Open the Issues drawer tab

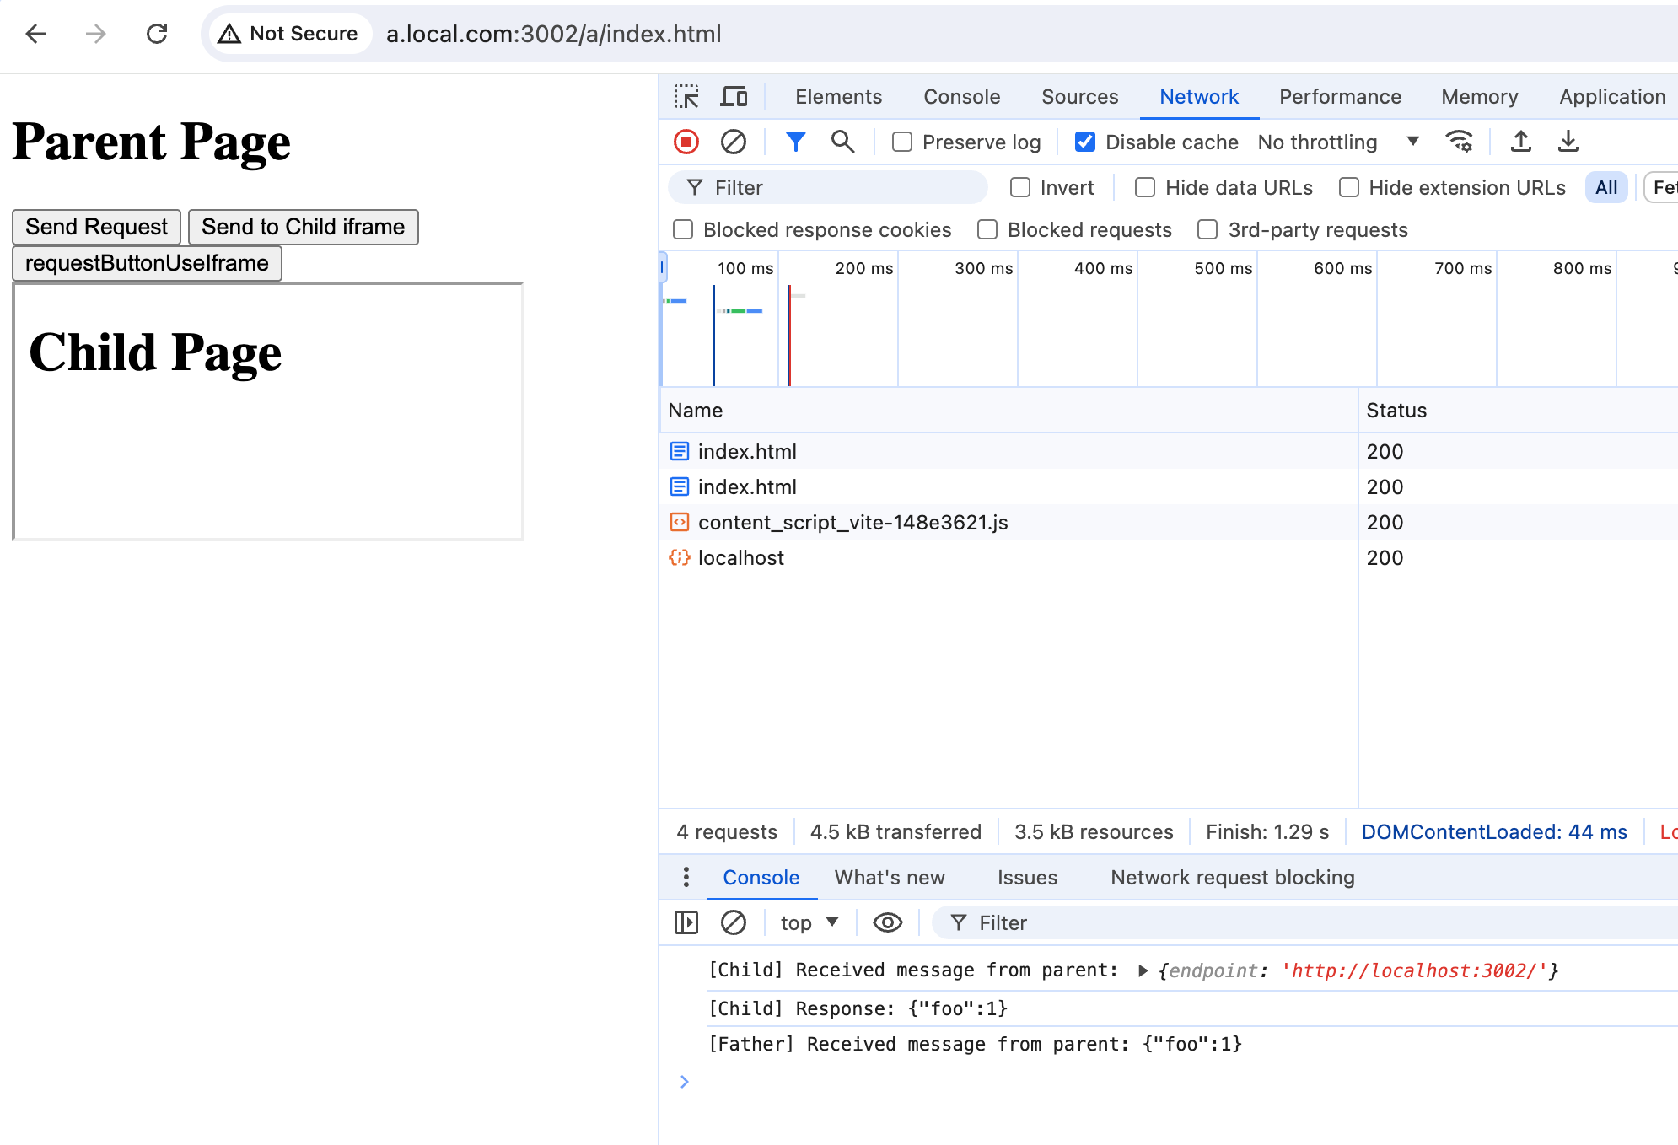click(x=1026, y=878)
